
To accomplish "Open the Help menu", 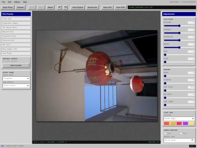I will tap(25, 2).
